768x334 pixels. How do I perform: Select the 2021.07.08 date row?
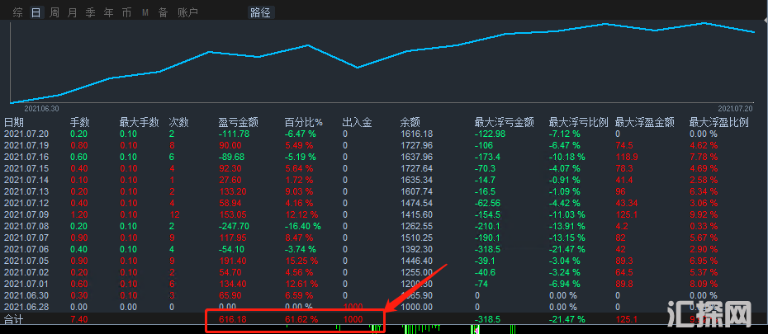25,227
